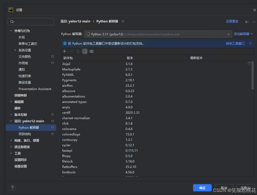
Task: Sort by 版本 column header
Action: coord(156,58)
